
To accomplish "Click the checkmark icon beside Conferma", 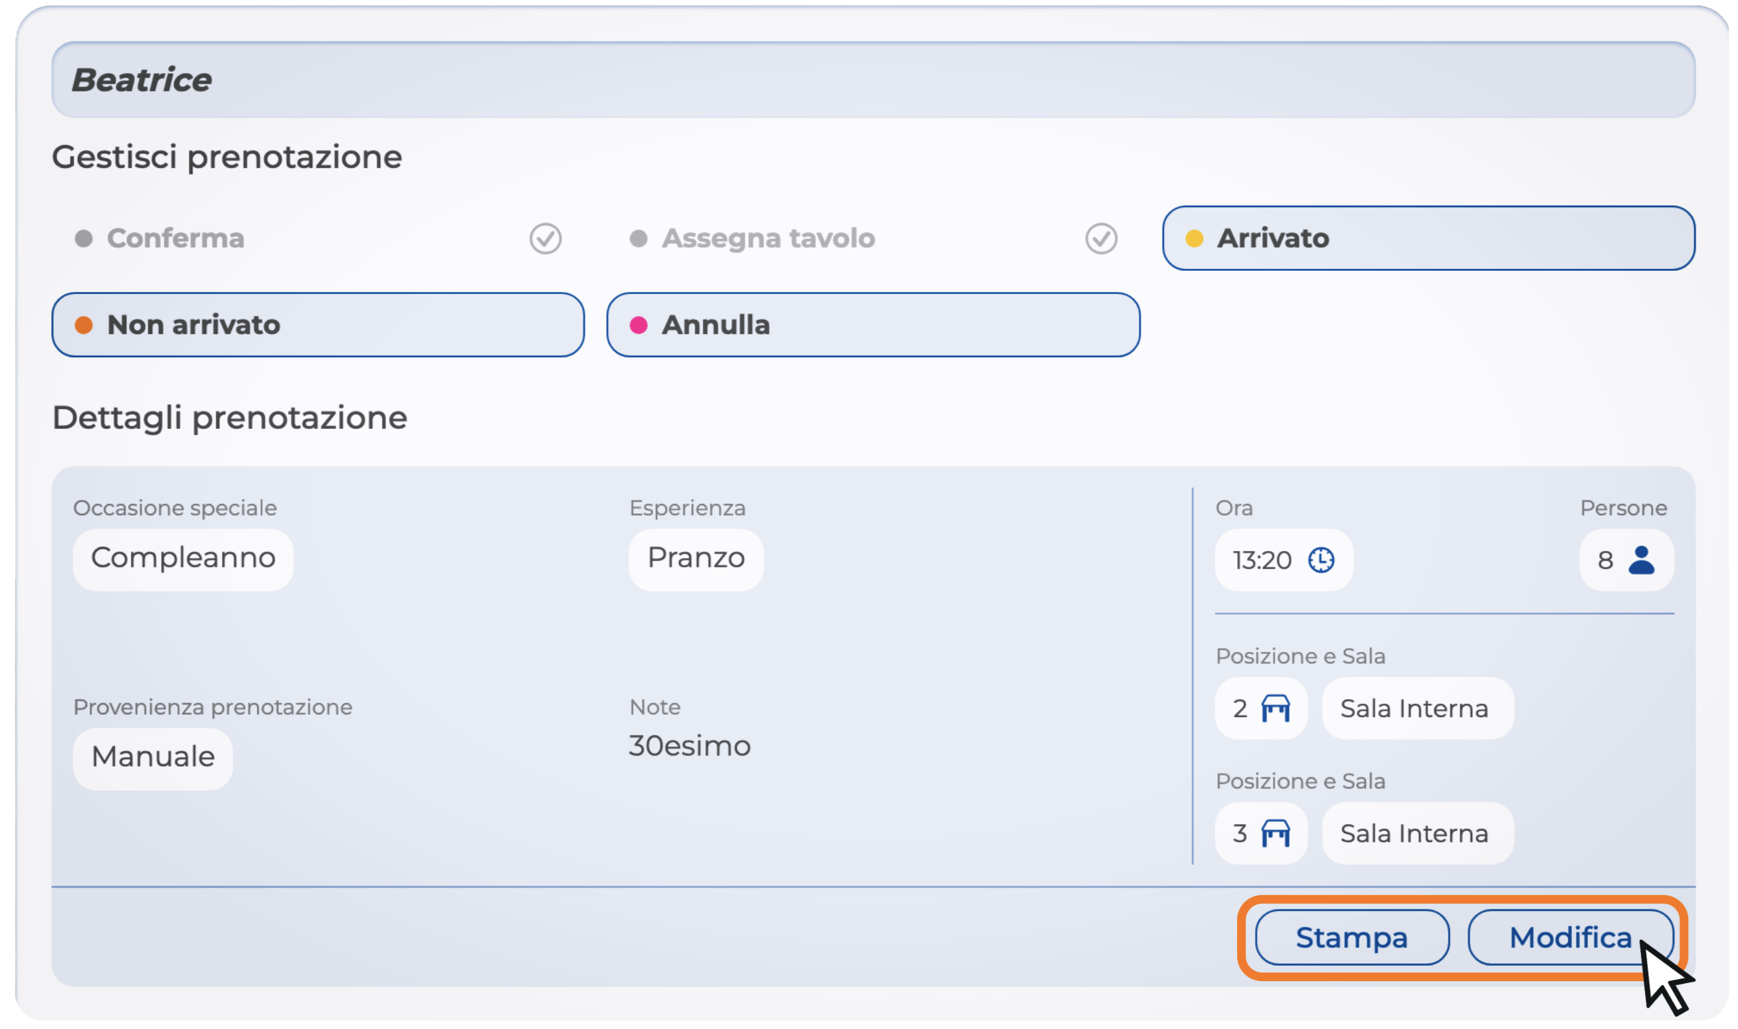I will tap(545, 238).
